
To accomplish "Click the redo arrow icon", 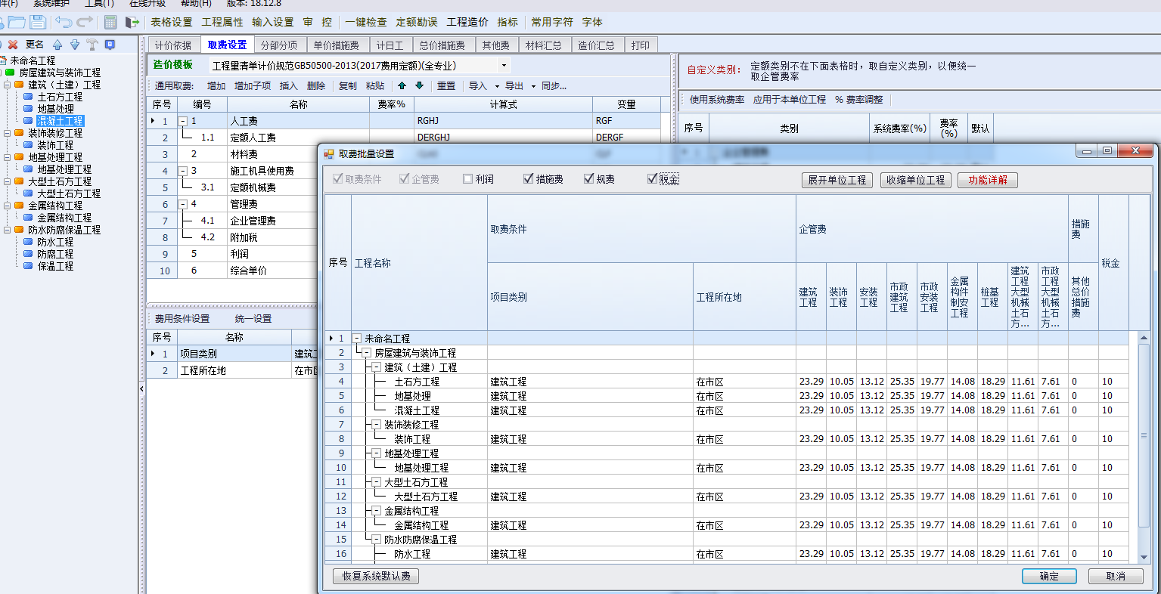I will (x=85, y=22).
